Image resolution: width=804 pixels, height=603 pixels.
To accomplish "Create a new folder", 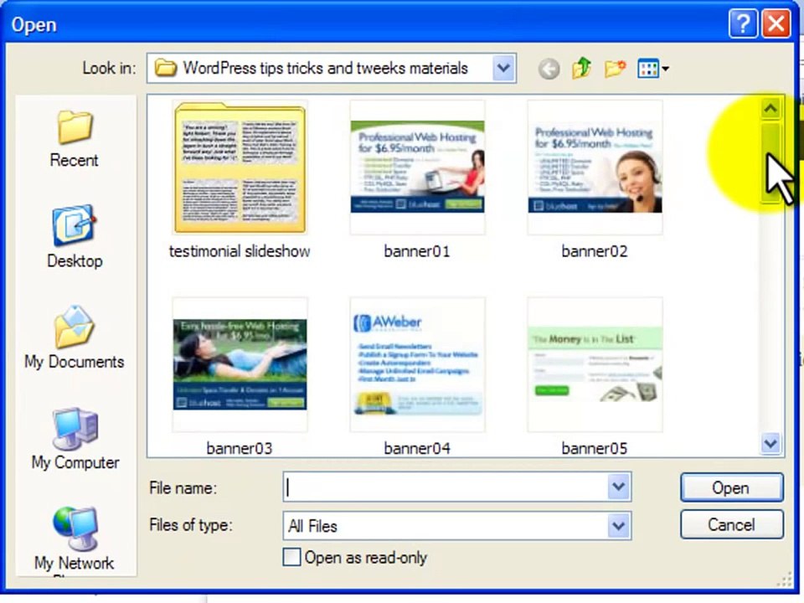I will [x=615, y=68].
